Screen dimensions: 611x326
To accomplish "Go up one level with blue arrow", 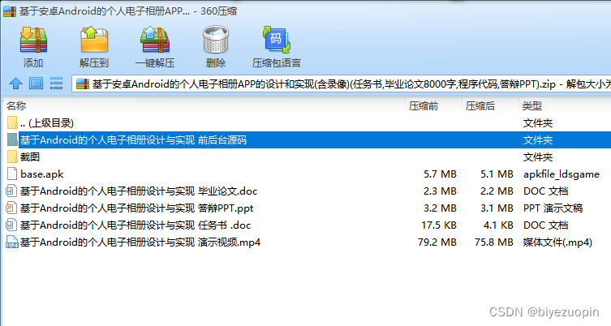I will [15, 84].
